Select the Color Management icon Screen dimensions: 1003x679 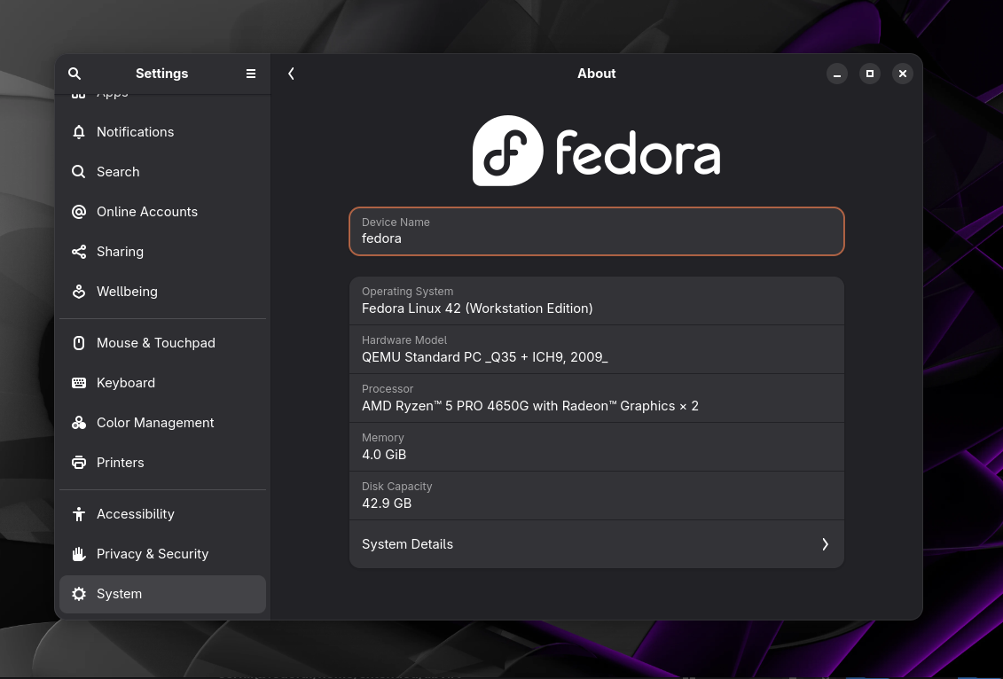click(78, 422)
